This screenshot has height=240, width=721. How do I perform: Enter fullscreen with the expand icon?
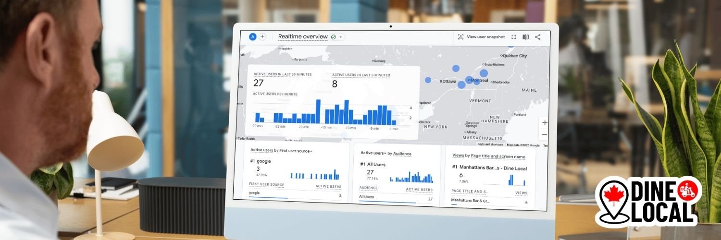[x=514, y=37]
